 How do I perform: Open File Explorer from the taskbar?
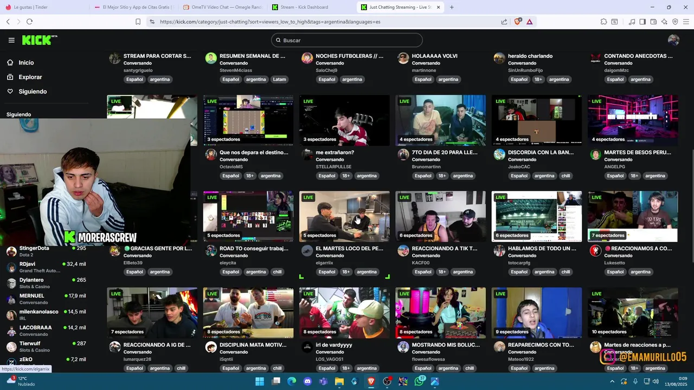[x=339, y=381]
